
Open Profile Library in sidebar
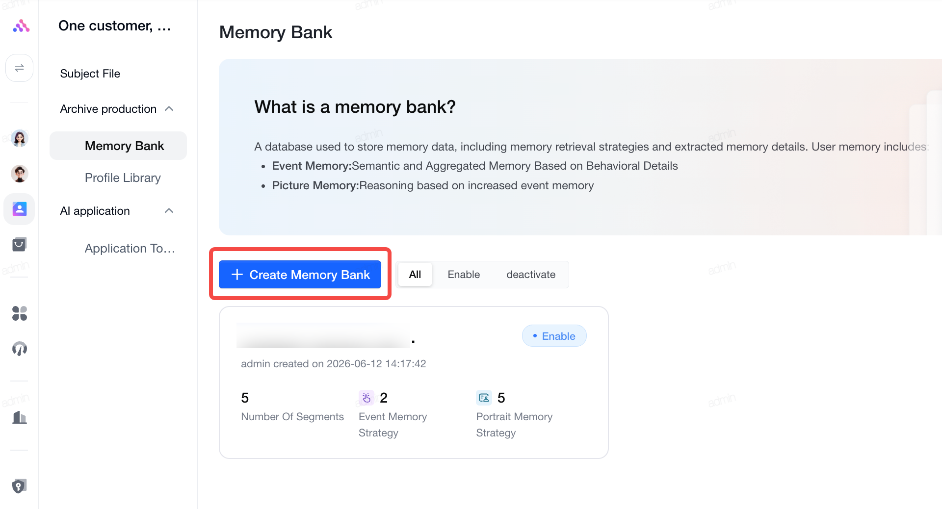pyautogui.click(x=123, y=178)
